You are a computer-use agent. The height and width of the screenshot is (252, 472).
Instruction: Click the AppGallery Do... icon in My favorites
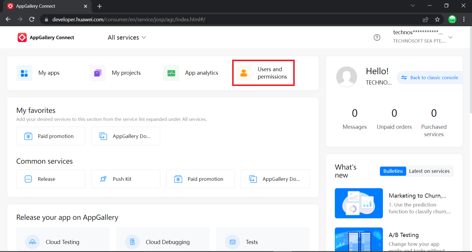103,136
